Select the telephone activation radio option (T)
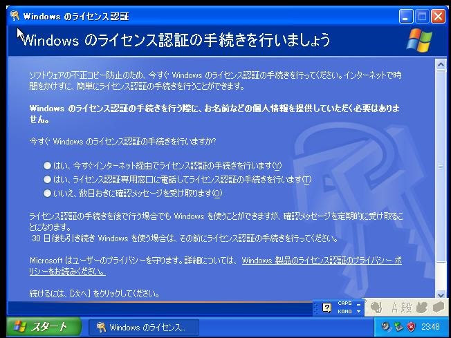Screen dimensions: 451x338 click(47, 180)
